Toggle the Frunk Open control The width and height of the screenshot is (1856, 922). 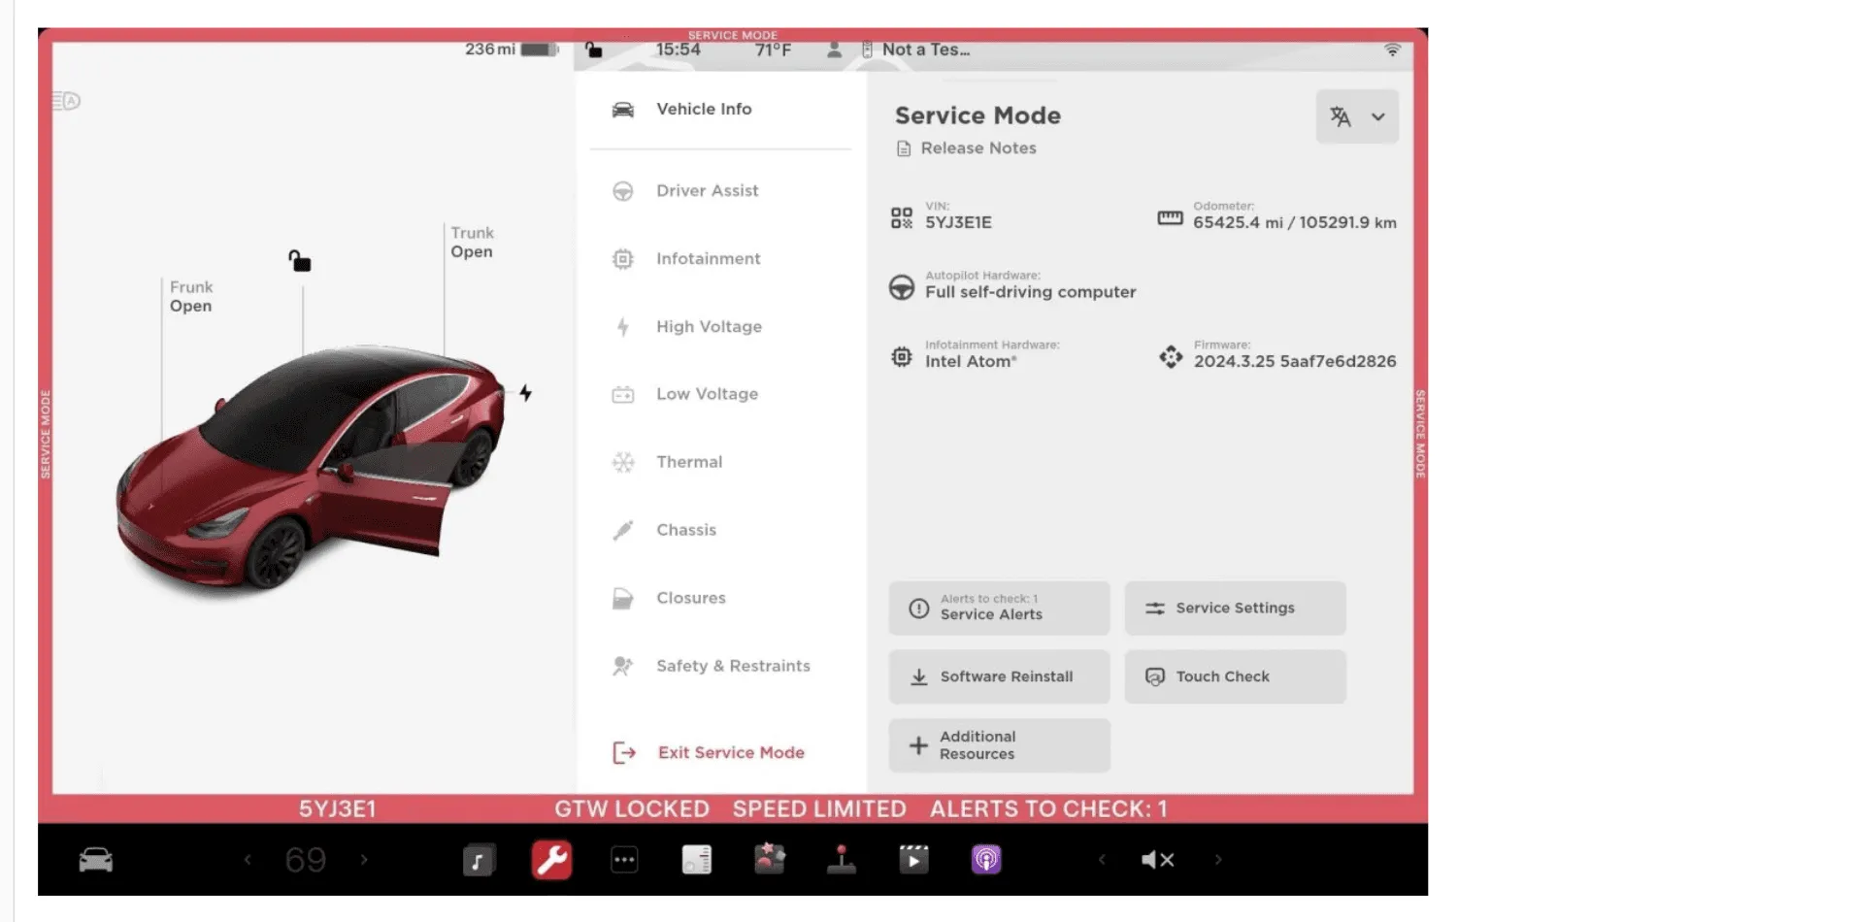pos(191,296)
